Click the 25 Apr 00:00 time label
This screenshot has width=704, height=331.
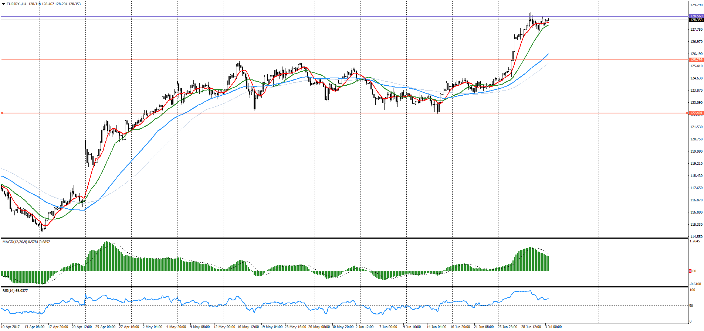105,327
